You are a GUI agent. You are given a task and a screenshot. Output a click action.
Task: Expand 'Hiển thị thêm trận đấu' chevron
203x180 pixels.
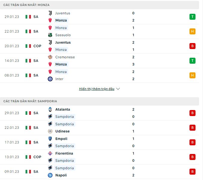point(118,89)
